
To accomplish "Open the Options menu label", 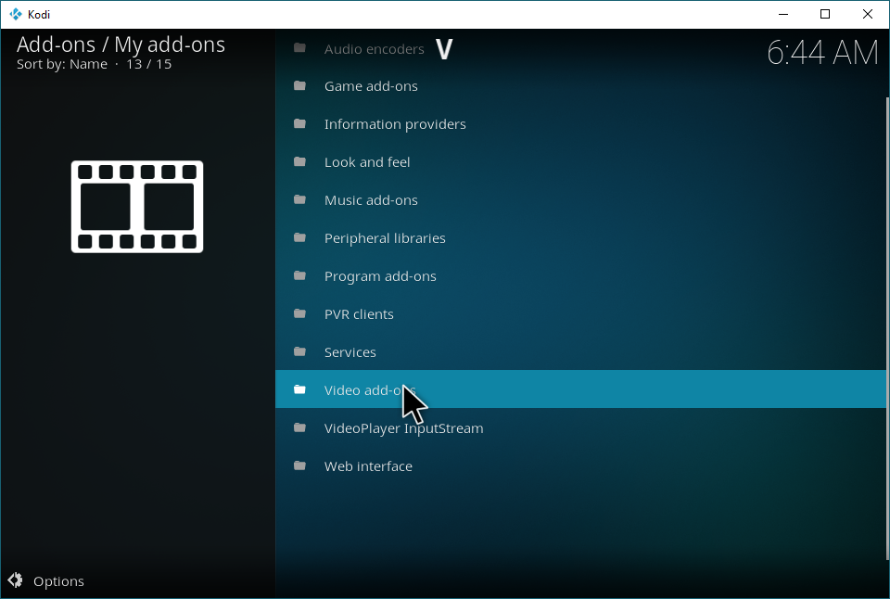I will click(x=58, y=581).
